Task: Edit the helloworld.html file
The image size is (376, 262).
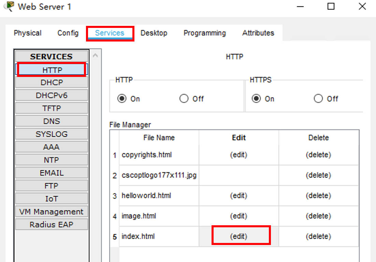Action: pyautogui.click(x=238, y=196)
